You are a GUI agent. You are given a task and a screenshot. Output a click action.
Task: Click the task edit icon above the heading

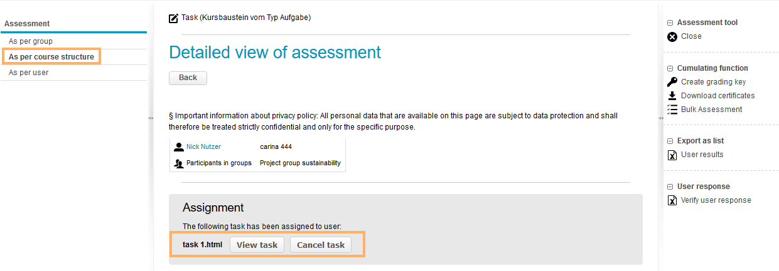[x=174, y=18]
